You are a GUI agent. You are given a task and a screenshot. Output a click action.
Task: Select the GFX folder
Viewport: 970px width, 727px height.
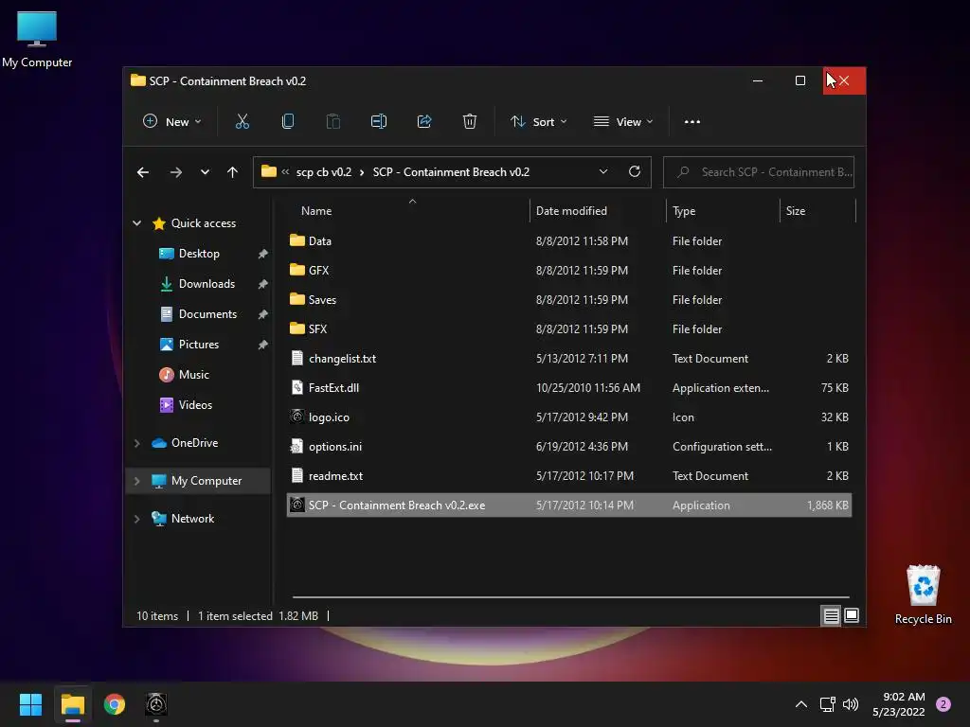tap(569, 270)
